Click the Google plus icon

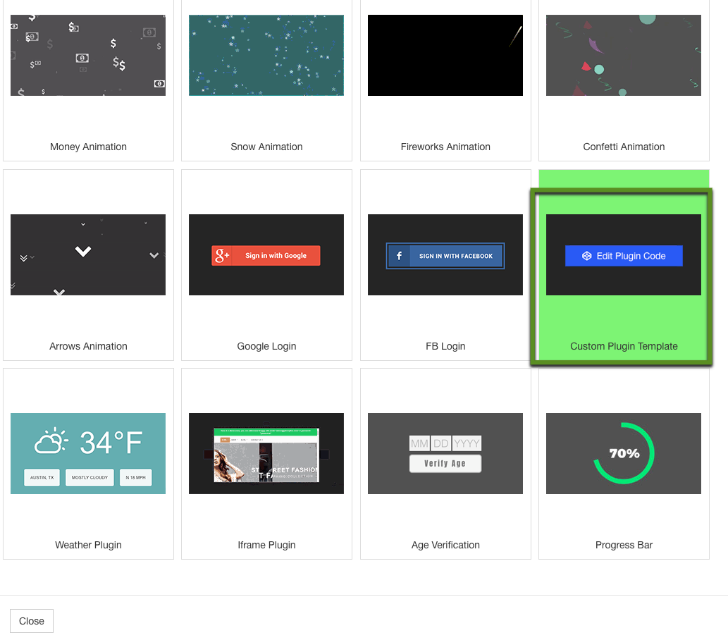pos(223,256)
